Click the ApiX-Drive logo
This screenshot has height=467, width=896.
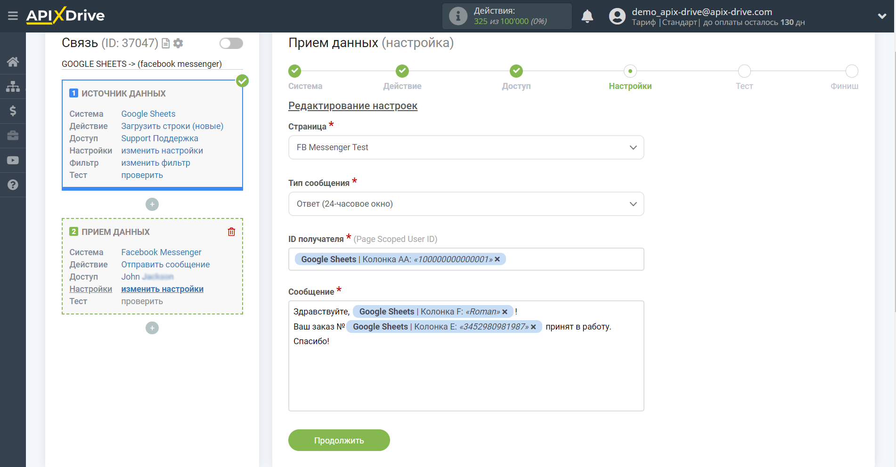pyautogui.click(x=65, y=16)
